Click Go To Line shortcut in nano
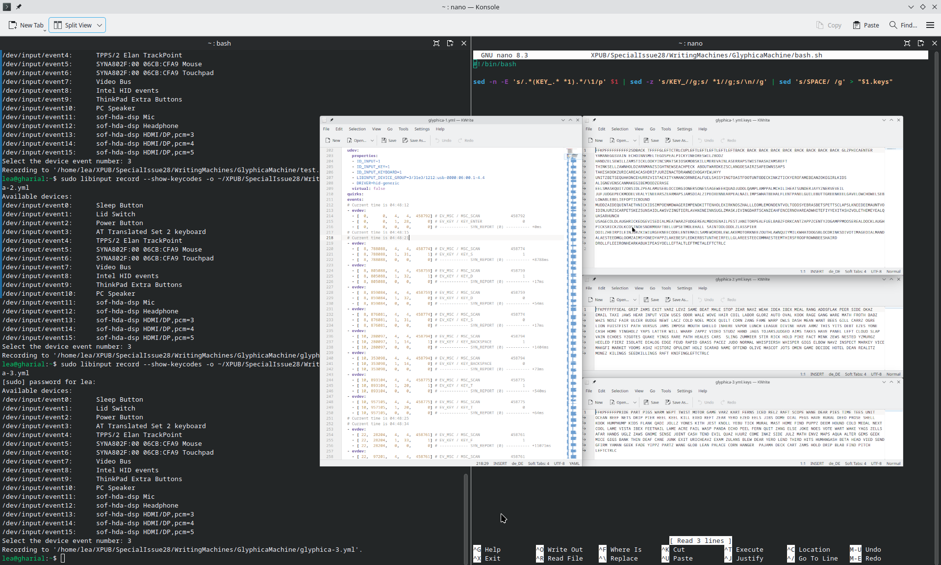This screenshot has width=941, height=565. coord(812,559)
